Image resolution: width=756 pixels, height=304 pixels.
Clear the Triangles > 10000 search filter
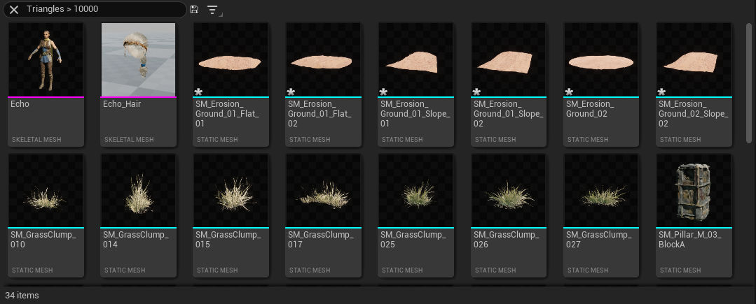[14, 10]
